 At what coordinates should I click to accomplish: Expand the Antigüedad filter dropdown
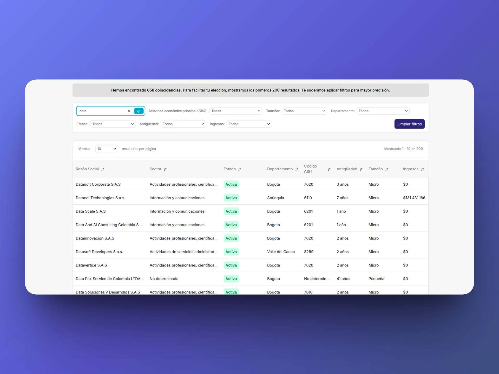click(x=183, y=124)
